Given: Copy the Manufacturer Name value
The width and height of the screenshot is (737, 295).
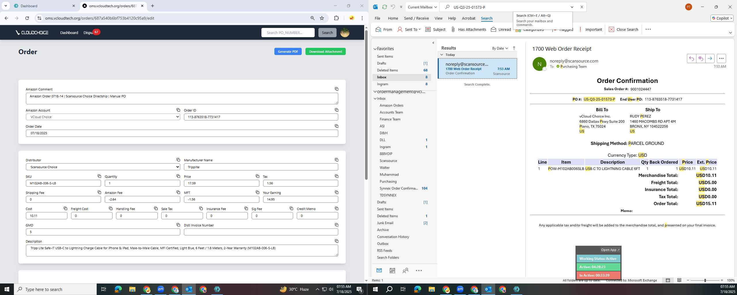Looking at the screenshot, I should pos(336,160).
